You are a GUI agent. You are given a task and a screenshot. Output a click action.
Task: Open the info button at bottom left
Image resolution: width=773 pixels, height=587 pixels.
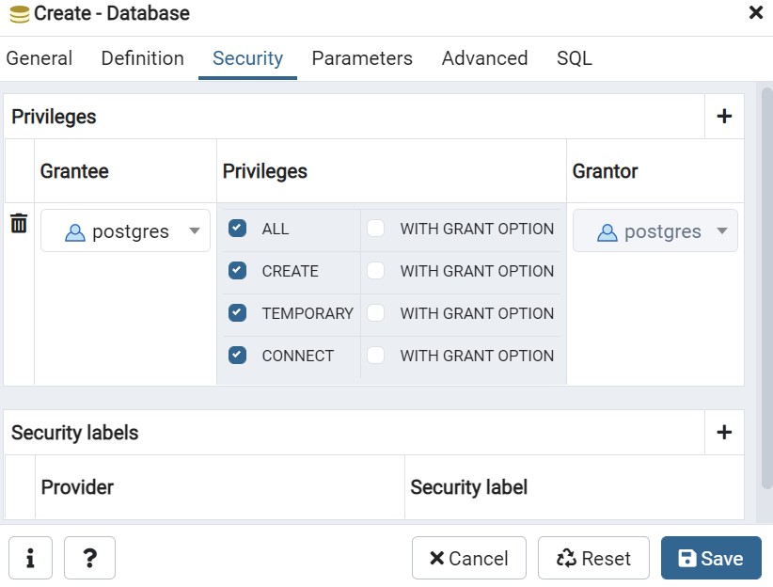[31, 558]
